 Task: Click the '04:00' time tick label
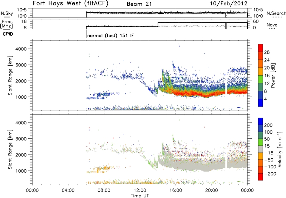point(68,190)
